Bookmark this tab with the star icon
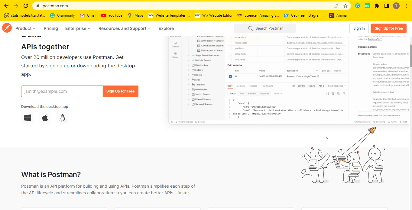Viewport: 412px width, 210px height. [345, 6]
